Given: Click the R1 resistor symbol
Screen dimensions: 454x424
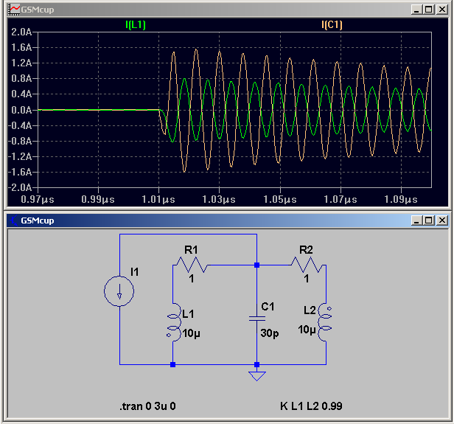Looking at the screenshot, I should click(192, 264).
